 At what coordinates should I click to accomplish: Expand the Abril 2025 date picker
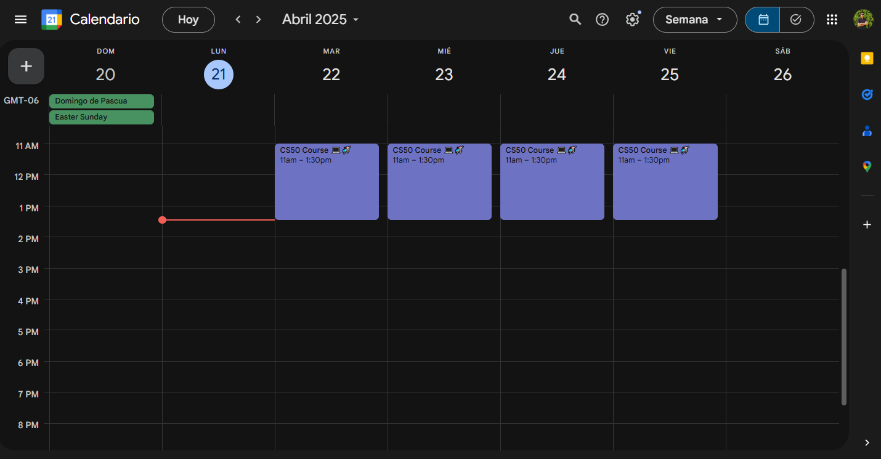(x=320, y=20)
